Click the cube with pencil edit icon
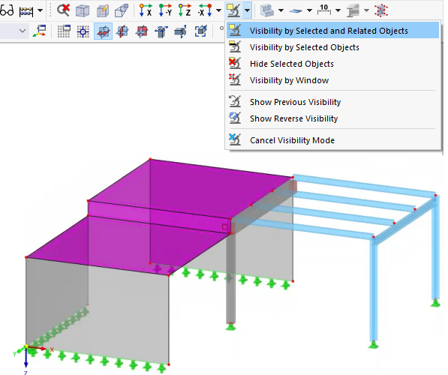The width and height of the screenshot is (448, 375). pyautogui.click(x=103, y=10)
